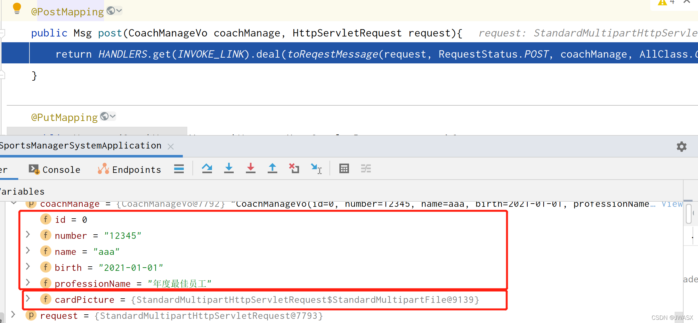Open the PutMapping globe URL icon

[x=104, y=116]
